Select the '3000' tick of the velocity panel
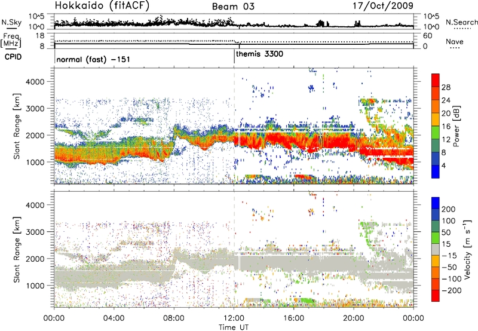The width and height of the screenshot is (478, 331). [x=35, y=232]
